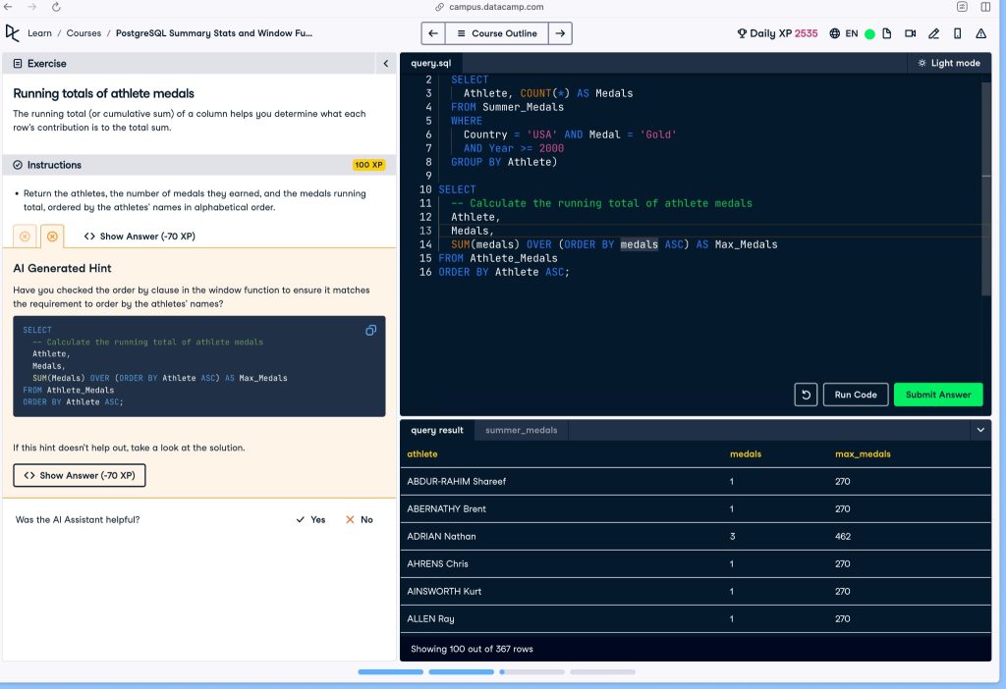Open the mobile phone icon in header
The height and width of the screenshot is (689, 1006).
957,33
